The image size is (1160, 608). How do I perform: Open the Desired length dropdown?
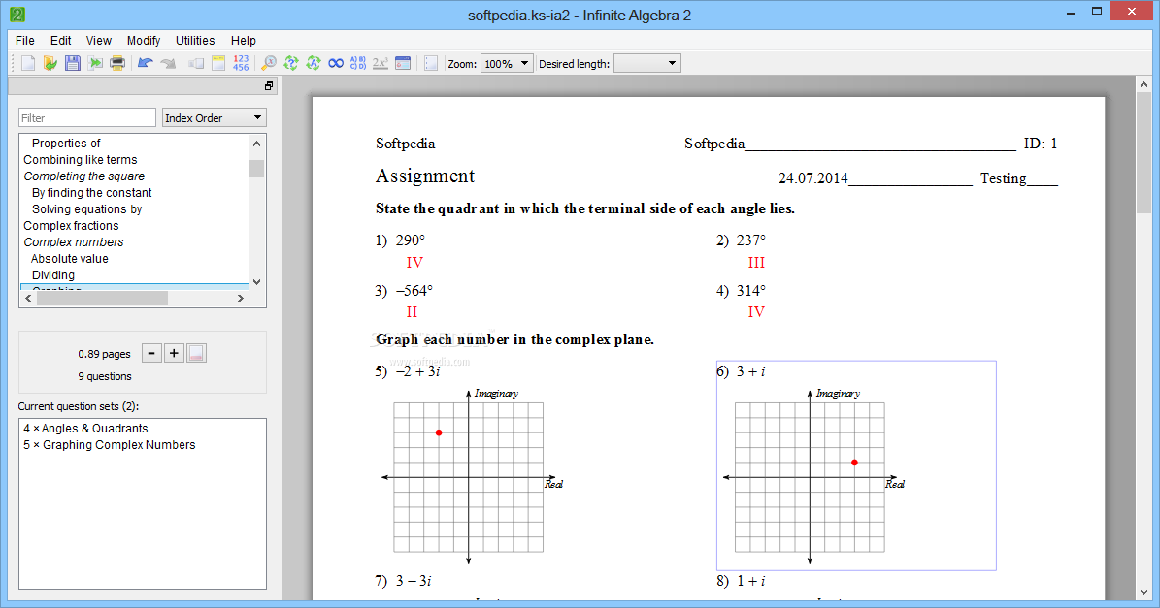coord(646,64)
